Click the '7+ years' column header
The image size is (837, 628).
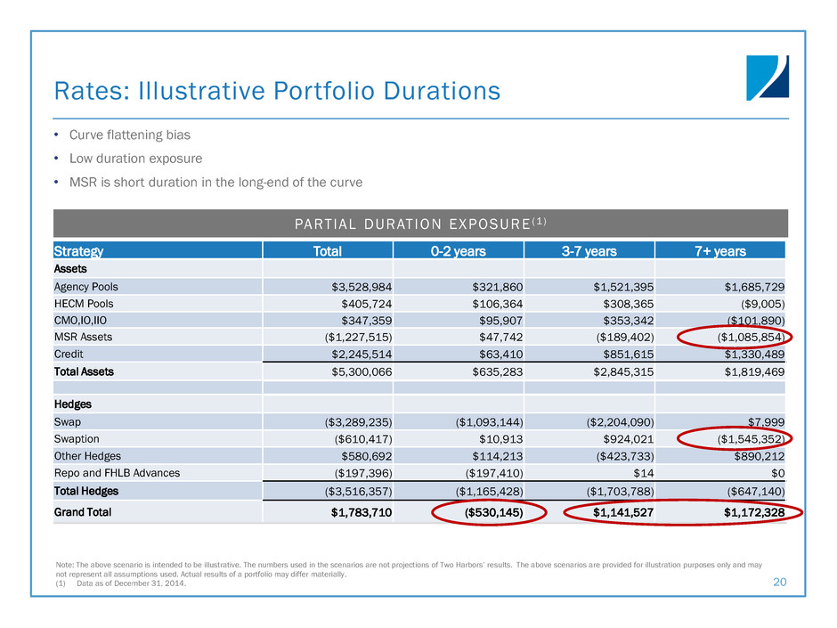tap(719, 250)
